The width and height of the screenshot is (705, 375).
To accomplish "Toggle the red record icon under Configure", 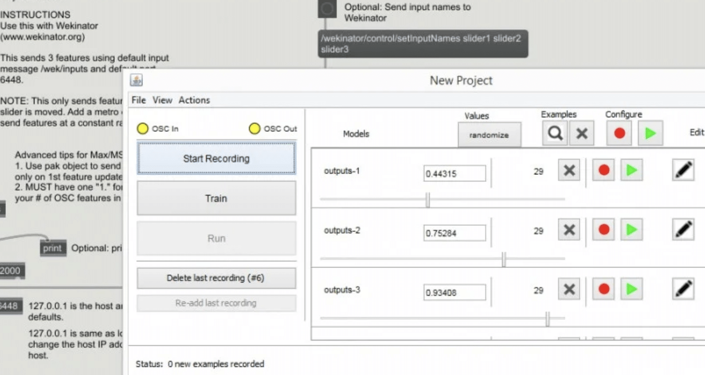I will click(619, 133).
